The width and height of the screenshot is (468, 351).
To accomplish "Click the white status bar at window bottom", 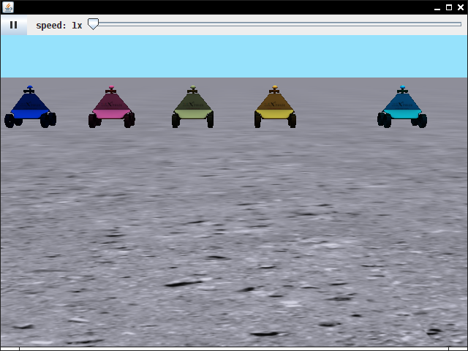I will (234, 348).
